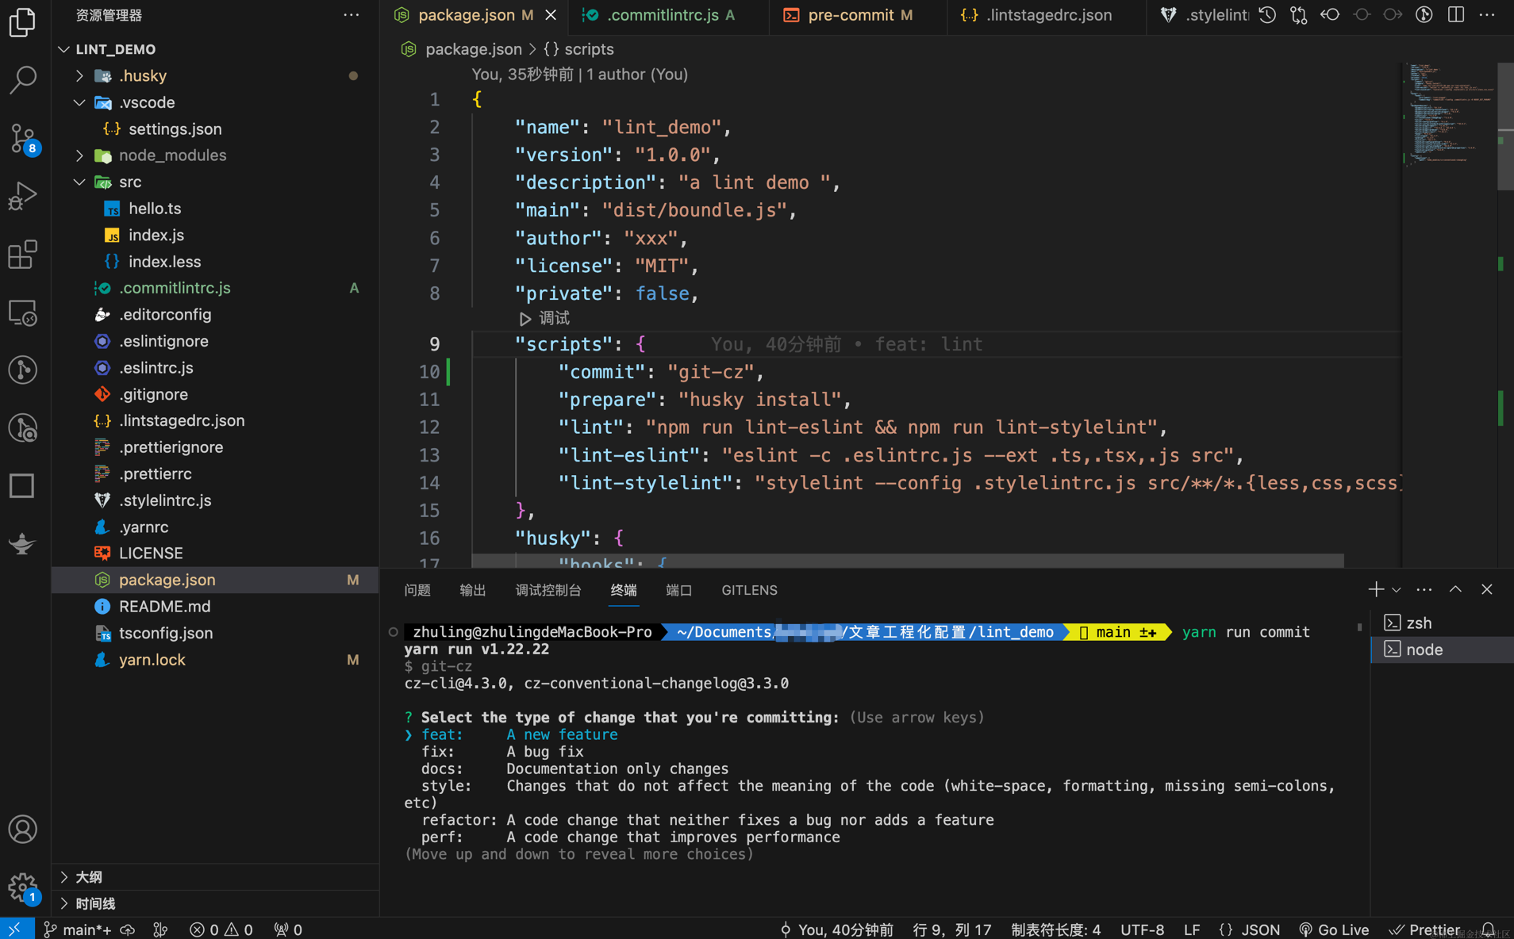Open the 调试控制台 debug console tab
This screenshot has width=1514, height=939.
coord(548,590)
